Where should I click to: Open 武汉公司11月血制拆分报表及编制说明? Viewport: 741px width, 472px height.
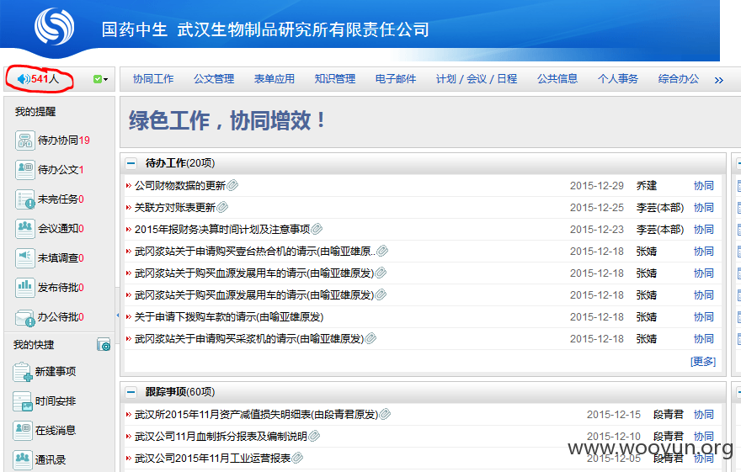click(221, 437)
